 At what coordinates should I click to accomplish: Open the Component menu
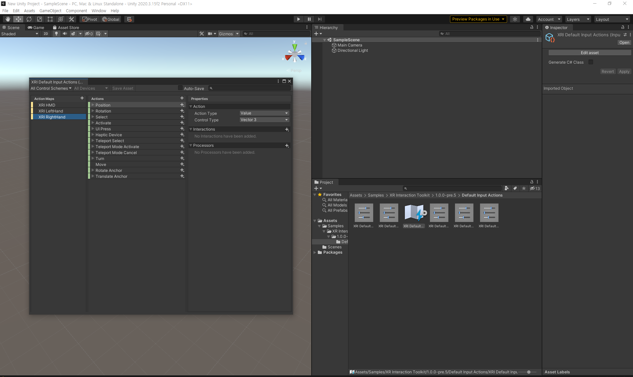pos(76,11)
